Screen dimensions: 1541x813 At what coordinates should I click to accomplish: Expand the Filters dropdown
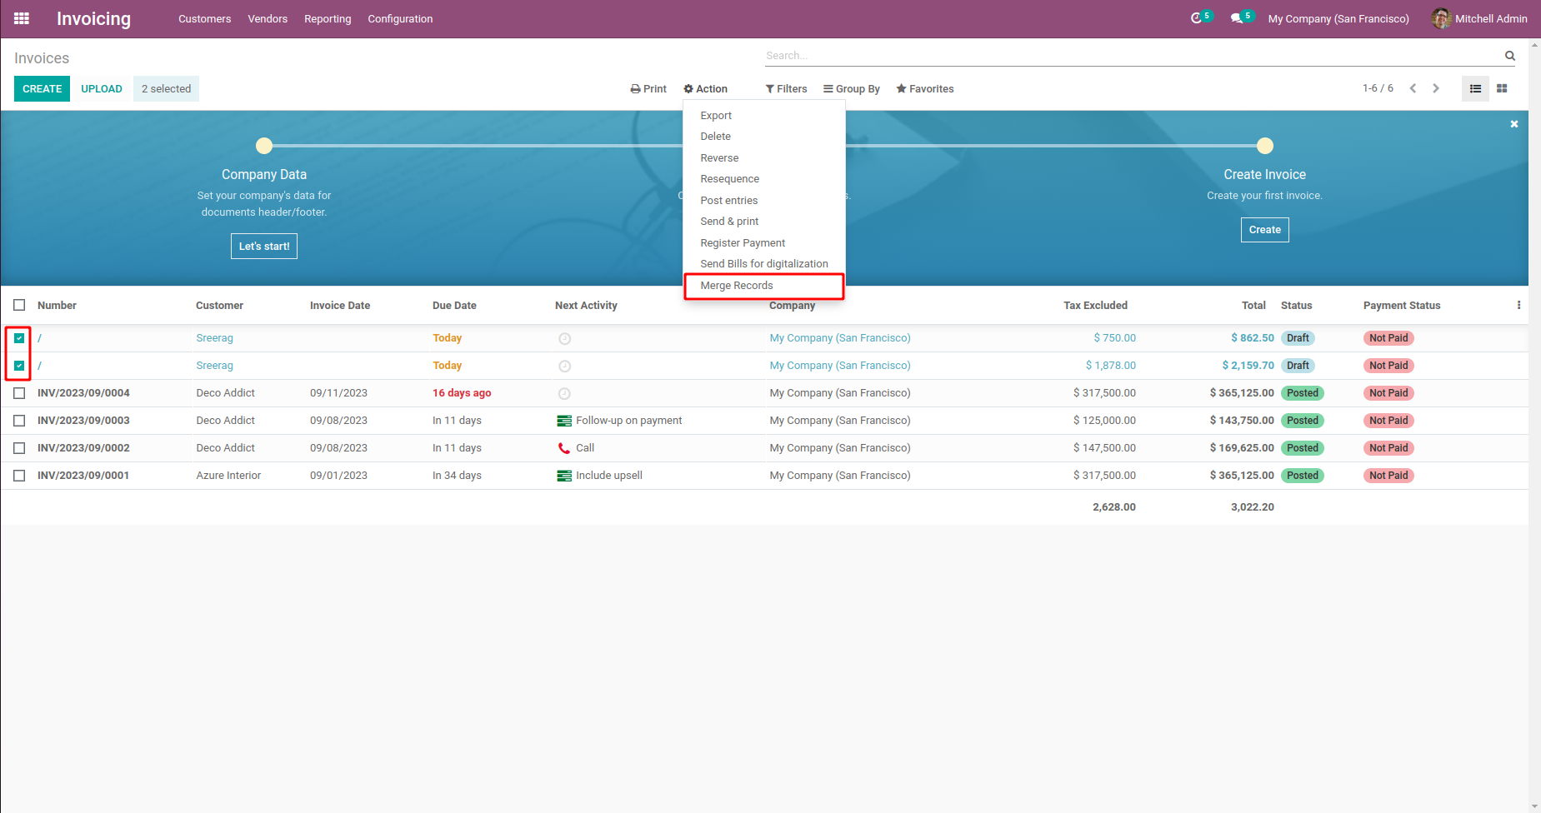pos(786,89)
